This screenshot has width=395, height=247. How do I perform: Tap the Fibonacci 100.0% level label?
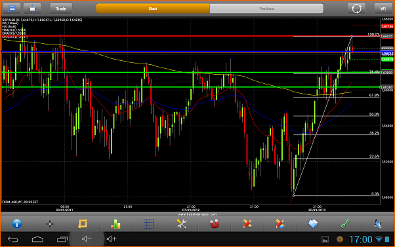point(373,35)
